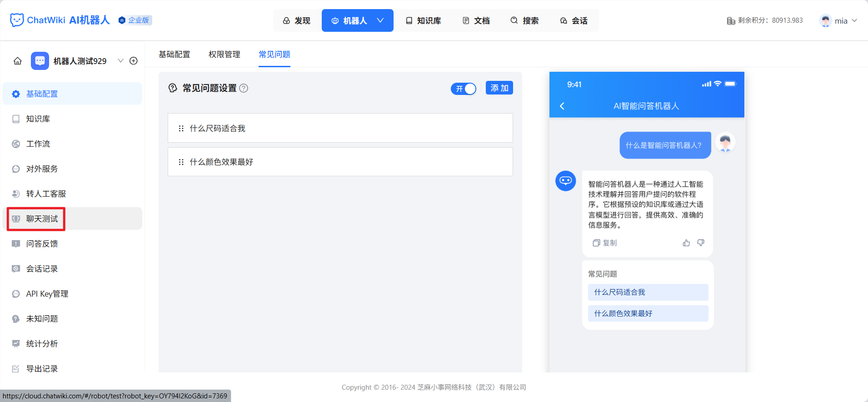Open the 发现 top navigation item

click(296, 20)
